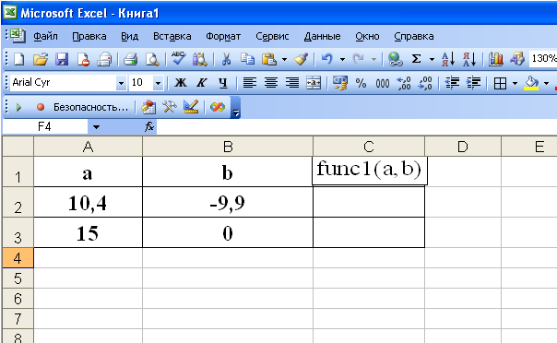This screenshot has height=343, width=557.
Task: Apply AutoSum sigma
Action: (416, 59)
